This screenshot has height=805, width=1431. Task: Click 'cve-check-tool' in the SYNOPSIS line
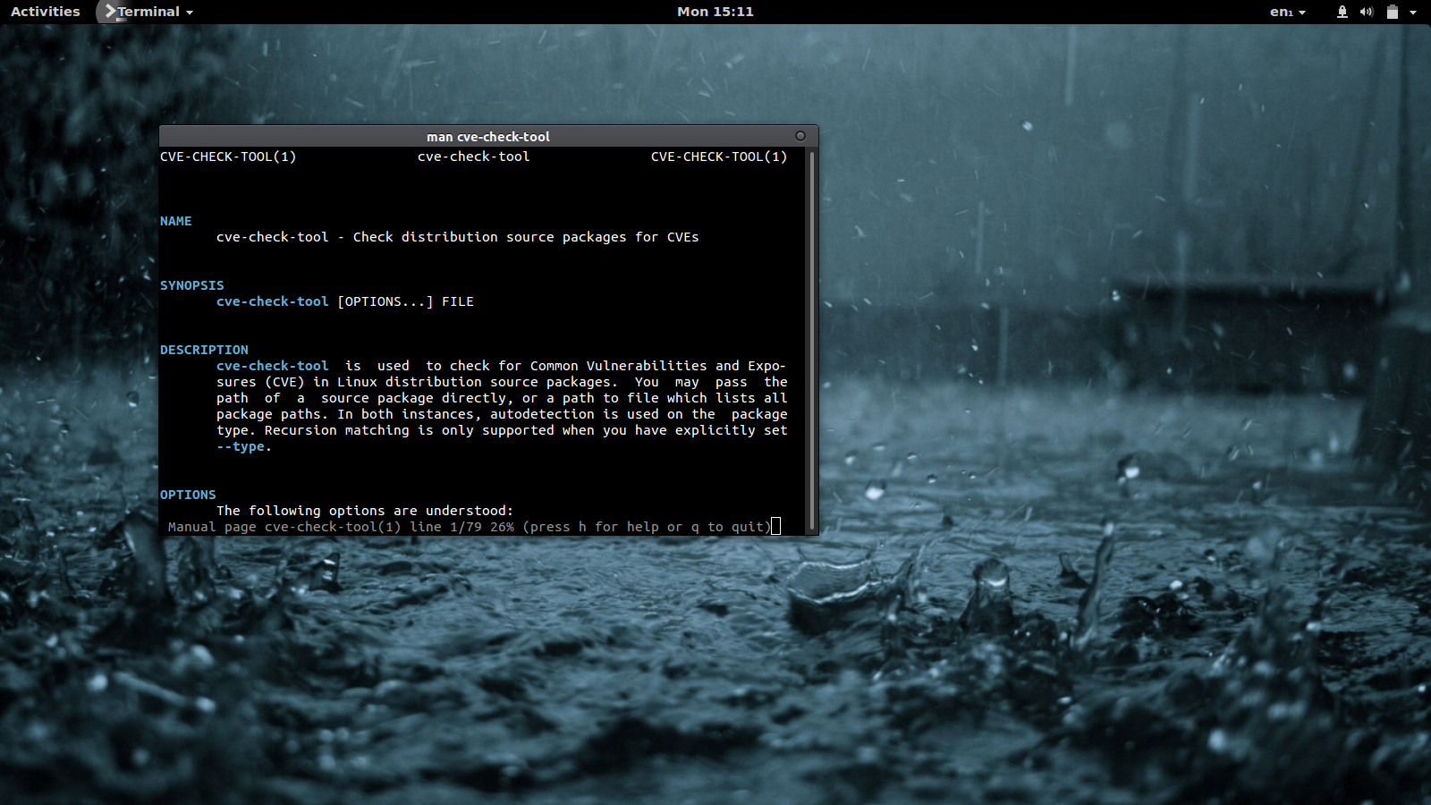273,301
